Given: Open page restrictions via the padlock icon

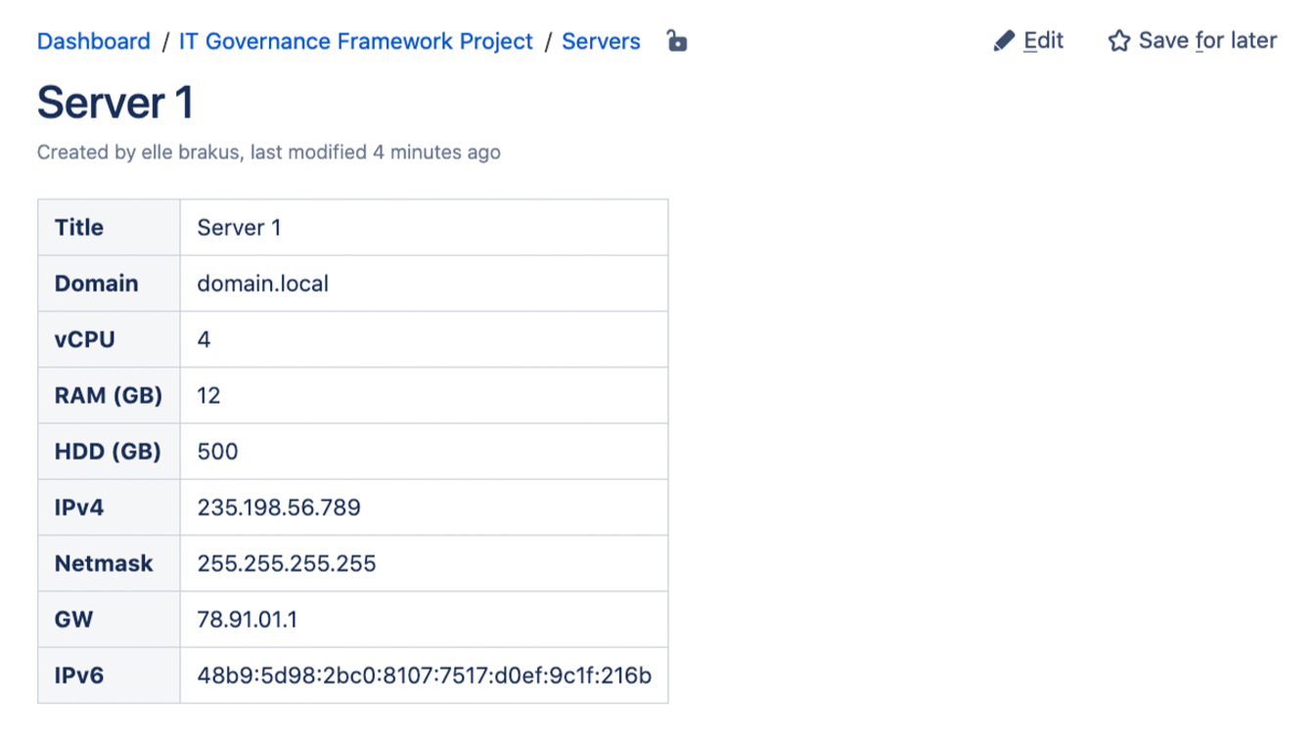Looking at the screenshot, I should coord(676,41).
